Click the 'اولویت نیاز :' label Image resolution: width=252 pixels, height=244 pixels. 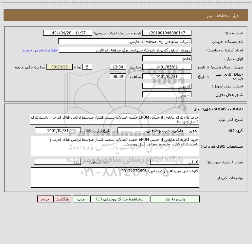pyautogui.click(x=234, y=59)
